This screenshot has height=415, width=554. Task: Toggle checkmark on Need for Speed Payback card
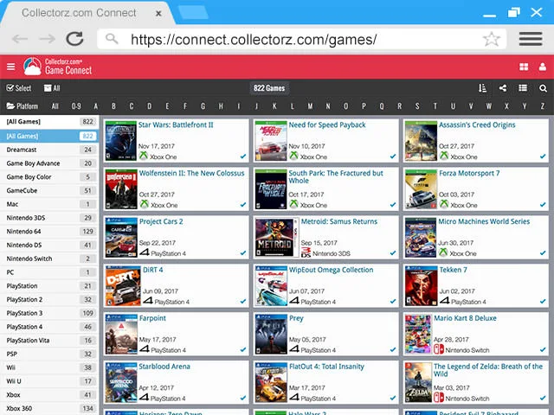click(393, 156)
